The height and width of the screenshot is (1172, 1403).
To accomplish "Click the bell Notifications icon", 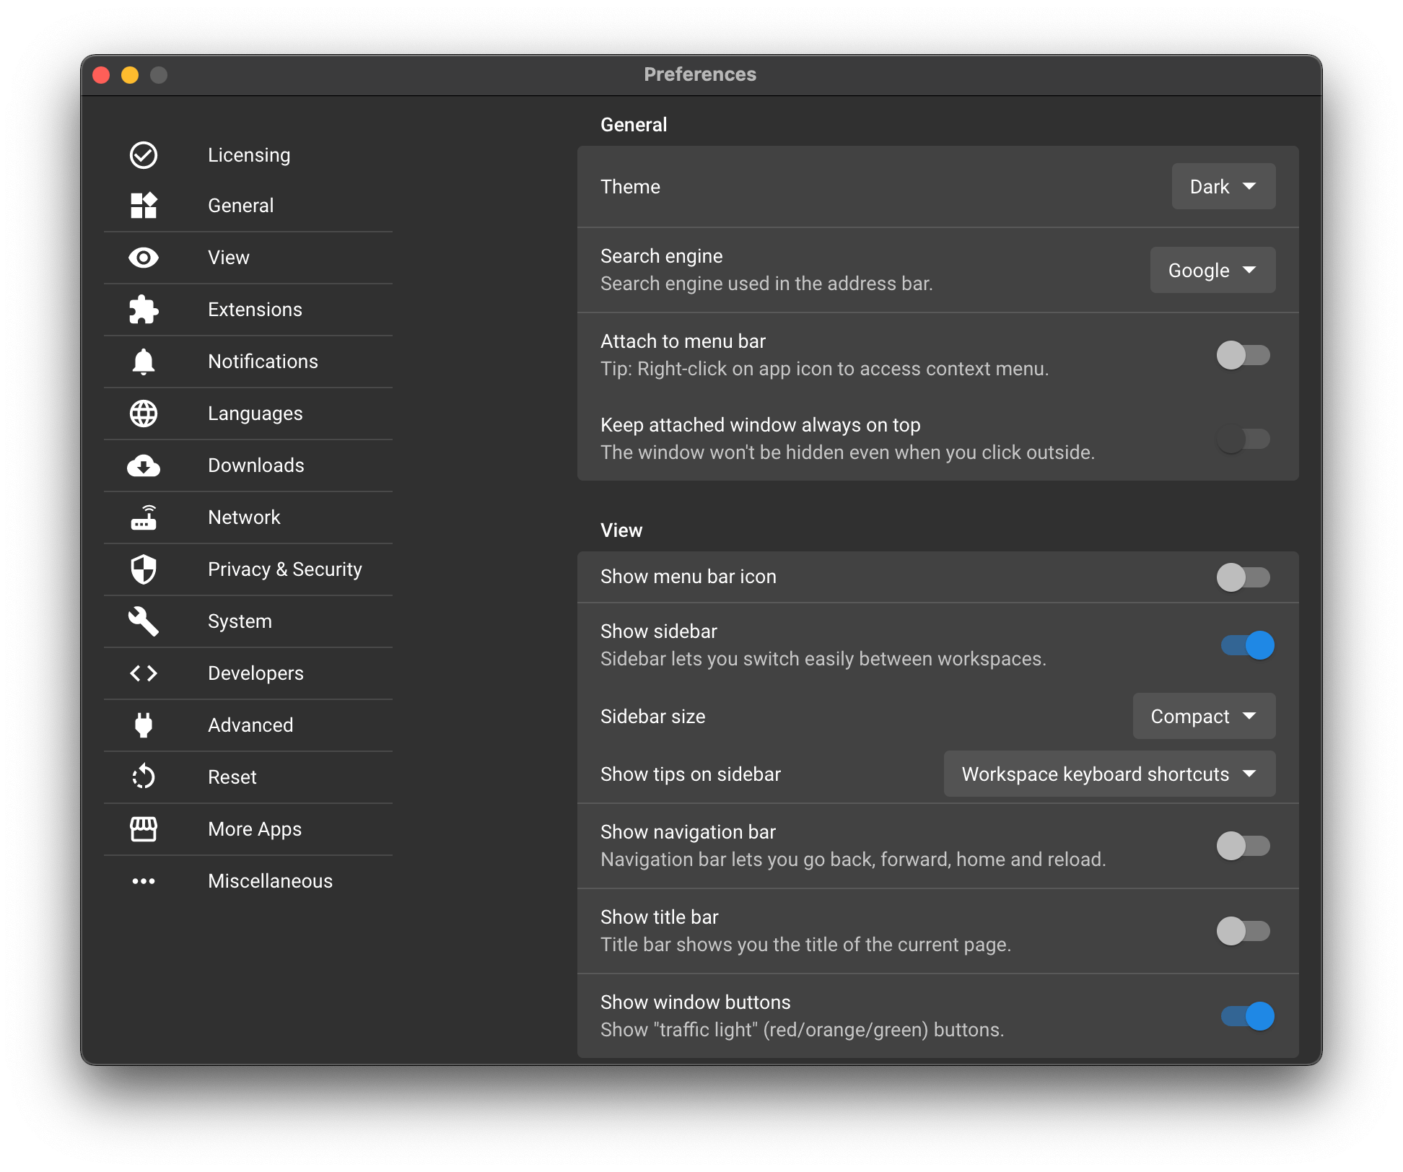I will pos(144,362).
